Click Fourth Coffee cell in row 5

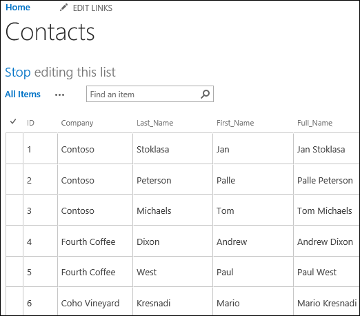(95, 272)
